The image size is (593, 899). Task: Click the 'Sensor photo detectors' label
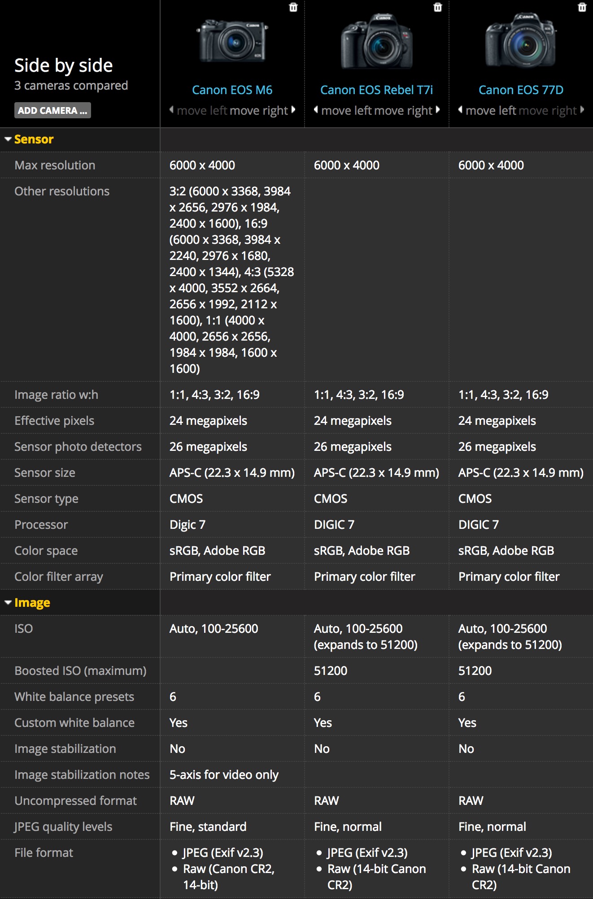tap(78, 447)
